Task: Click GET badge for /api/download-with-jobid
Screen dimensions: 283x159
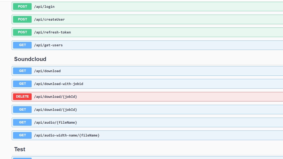Action: pyautogui.click(x=22, y=84)
